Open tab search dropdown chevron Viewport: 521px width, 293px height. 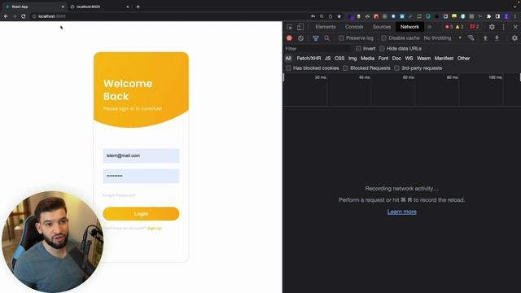click(x=514, y=7)
